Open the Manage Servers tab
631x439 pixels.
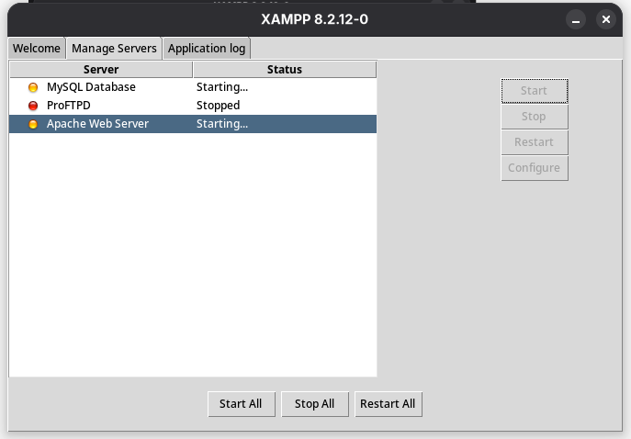point(114,49)
